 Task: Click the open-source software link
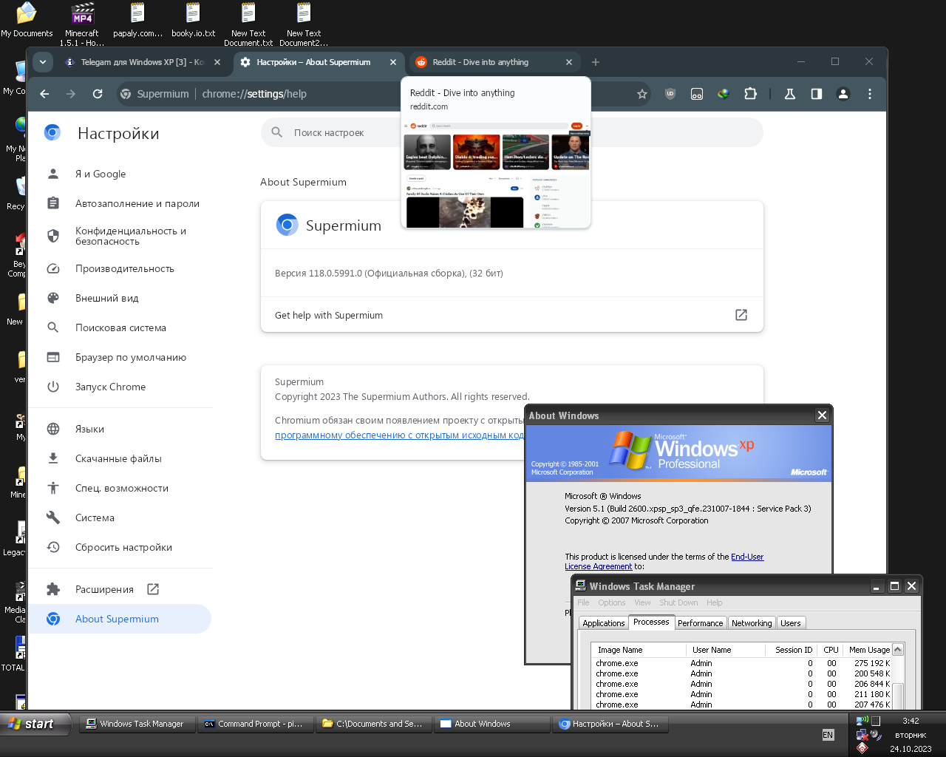399,435
